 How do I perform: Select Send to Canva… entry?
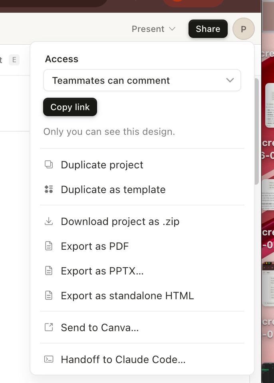tap(142, 328)
